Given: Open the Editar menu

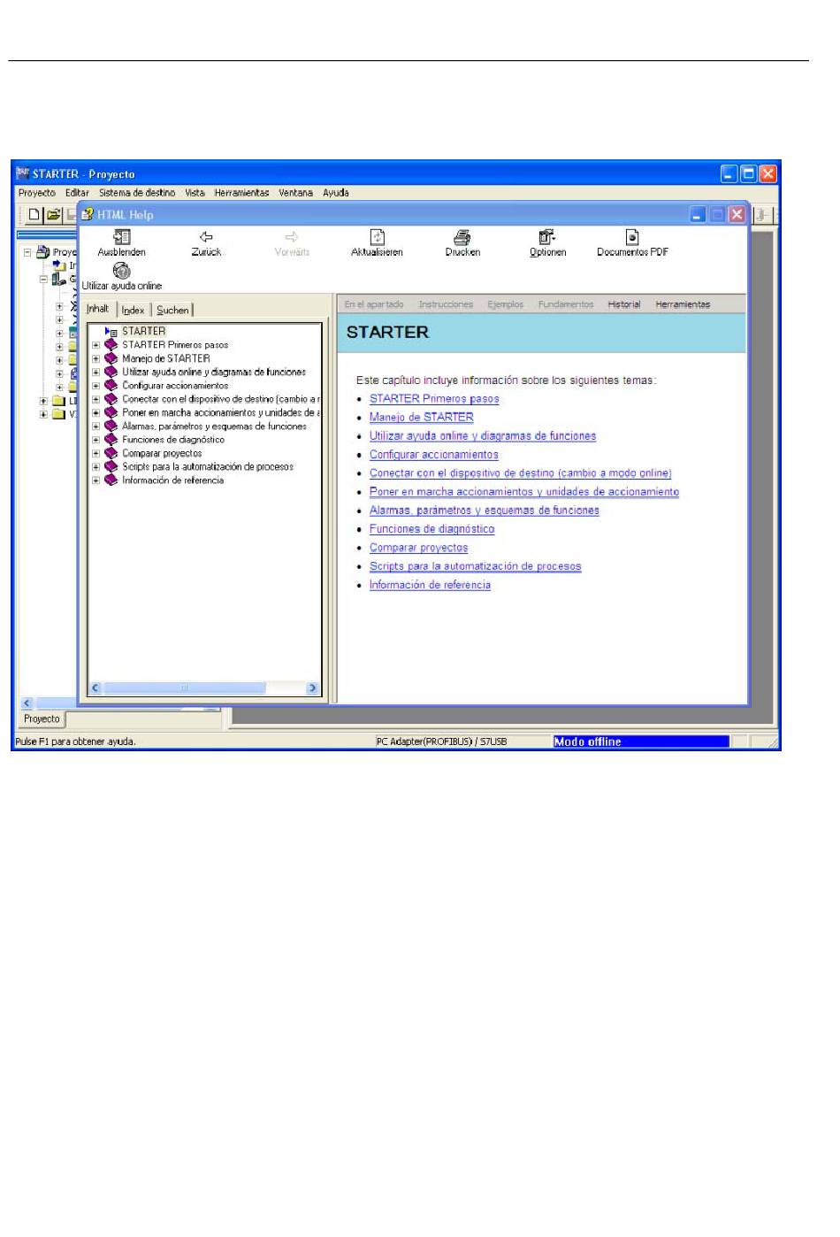Looking at the screenshot, I should coord(77,193).
